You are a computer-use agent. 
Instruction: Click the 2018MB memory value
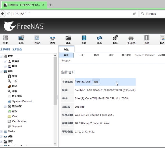click(80, 107)
